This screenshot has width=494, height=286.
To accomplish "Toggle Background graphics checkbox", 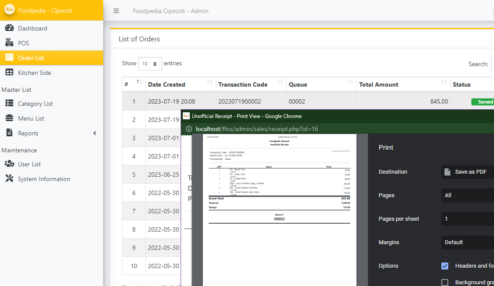I will [x=444, y=282].
